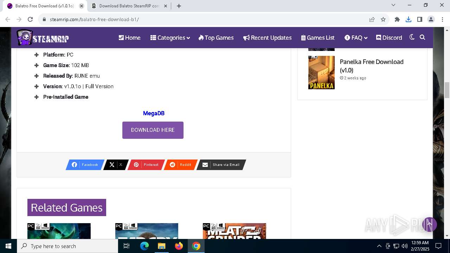The height and width of the screenshot is (253, 450).
Task: Open the Windows notification center
Action: pos(438,246)
